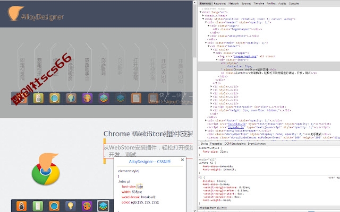Collapse the div class main node

tap(206, 43)
